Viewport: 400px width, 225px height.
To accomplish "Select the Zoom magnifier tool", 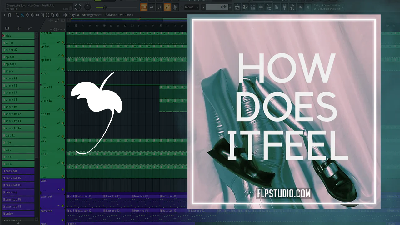I will [52, 15].
